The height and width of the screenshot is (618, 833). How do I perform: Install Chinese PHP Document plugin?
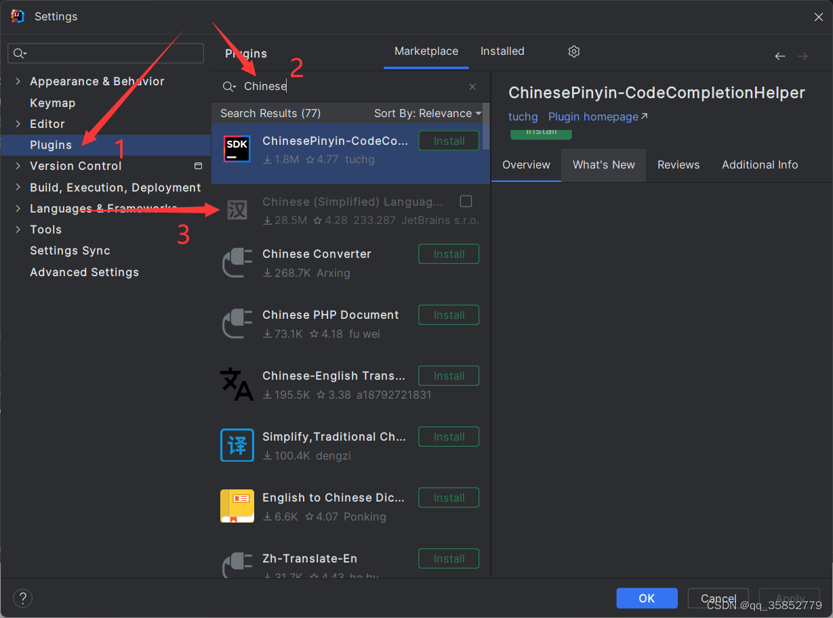449,315
